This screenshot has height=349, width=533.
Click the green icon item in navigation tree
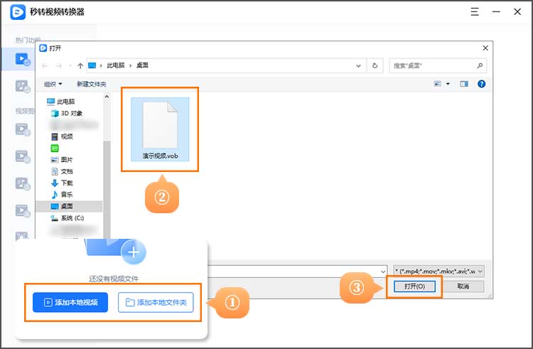(x=55, y=148)
